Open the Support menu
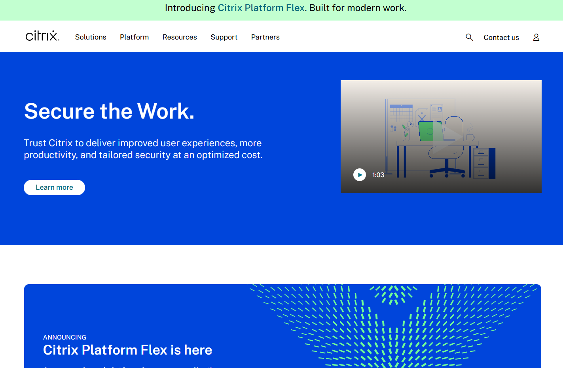The image size is (563, 368). click(x=224, y=37)
